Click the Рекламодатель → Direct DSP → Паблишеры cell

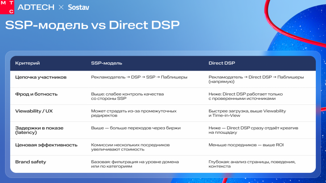(256, 79)
